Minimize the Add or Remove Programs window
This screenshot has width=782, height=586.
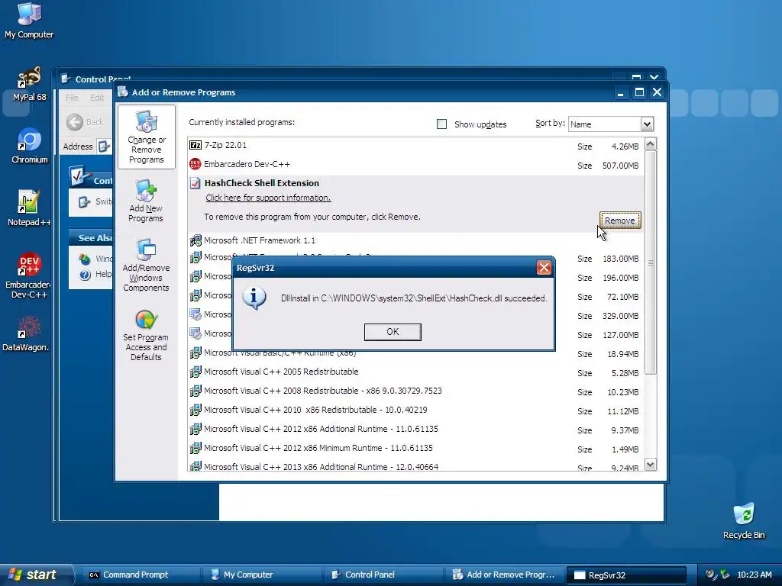[620, 92]
